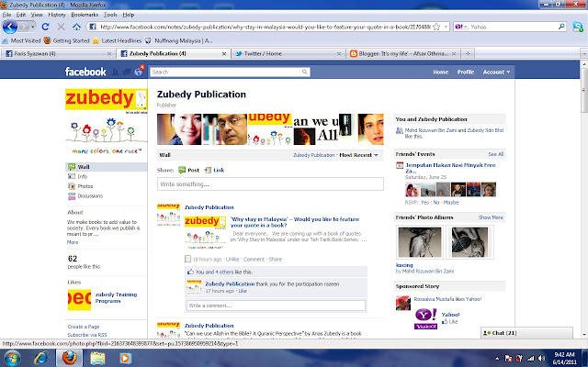Viewport: 588px width, 367px height.
Task: Open Bookmarks menu
Action: coord(85,15)
